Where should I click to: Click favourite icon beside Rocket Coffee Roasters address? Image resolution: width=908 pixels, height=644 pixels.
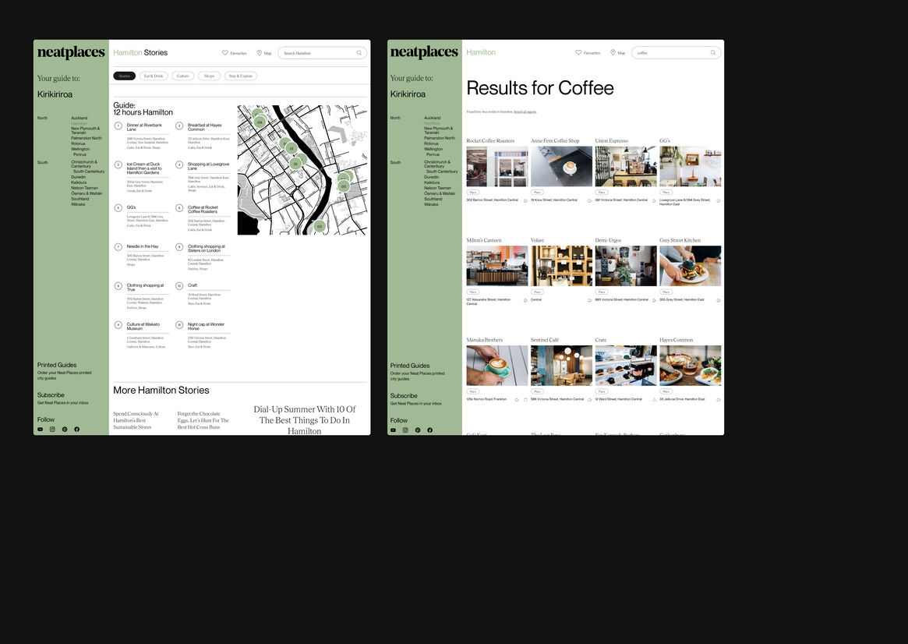click(525, 200)
